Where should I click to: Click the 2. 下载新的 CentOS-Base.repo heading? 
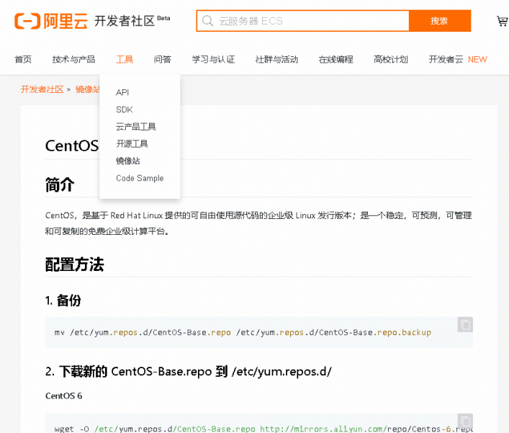[189, 371]
